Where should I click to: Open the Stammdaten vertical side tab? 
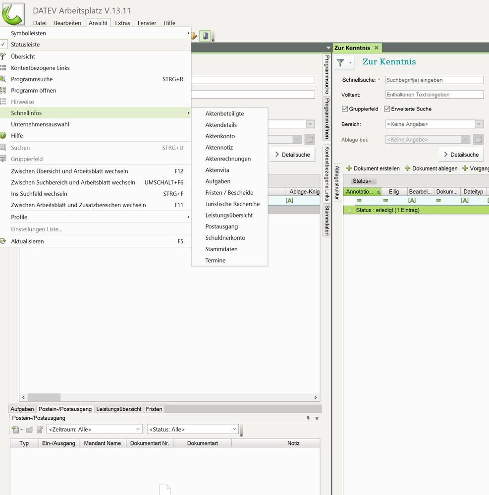coord(327,220)
